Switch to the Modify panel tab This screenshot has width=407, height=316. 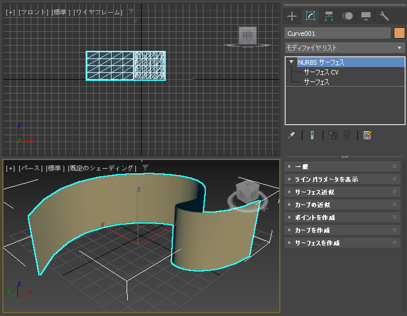point(310,16)
